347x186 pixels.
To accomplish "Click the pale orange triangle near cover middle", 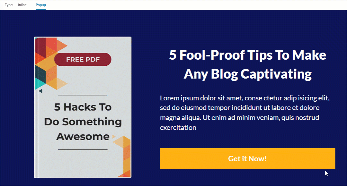I will 62,83.
